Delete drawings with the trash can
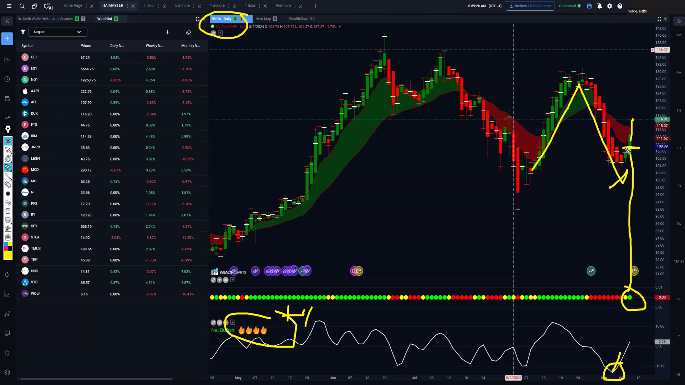This screenshot has width=685, height=385. (x=8, y=211)
